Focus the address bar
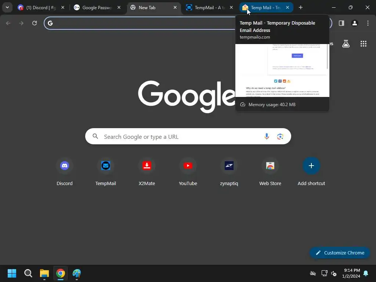 [144, 23]
